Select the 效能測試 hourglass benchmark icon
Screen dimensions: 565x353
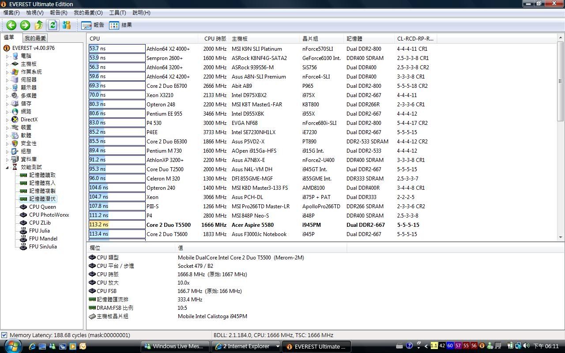(x=15, y=167)
